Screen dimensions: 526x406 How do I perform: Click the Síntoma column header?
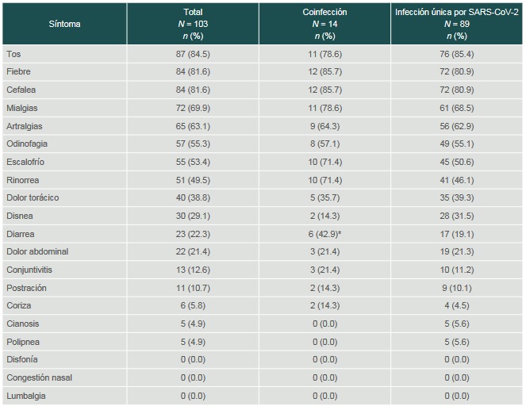[x=65, y=24]
